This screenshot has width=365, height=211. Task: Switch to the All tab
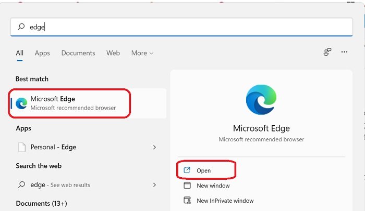pyautogui.click(x=20, y=53)
